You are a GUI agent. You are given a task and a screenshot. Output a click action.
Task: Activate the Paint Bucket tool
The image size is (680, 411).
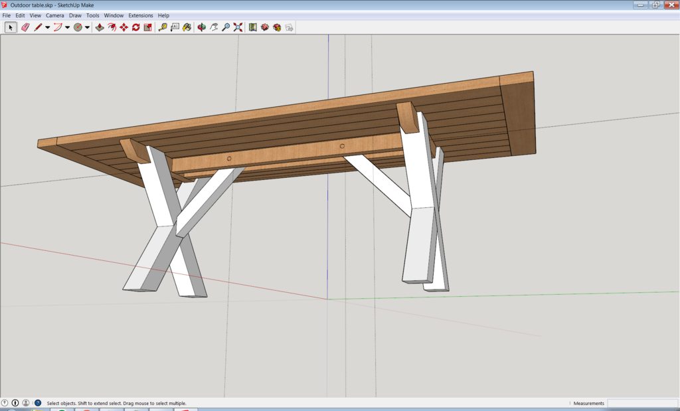tap(187, 27)
